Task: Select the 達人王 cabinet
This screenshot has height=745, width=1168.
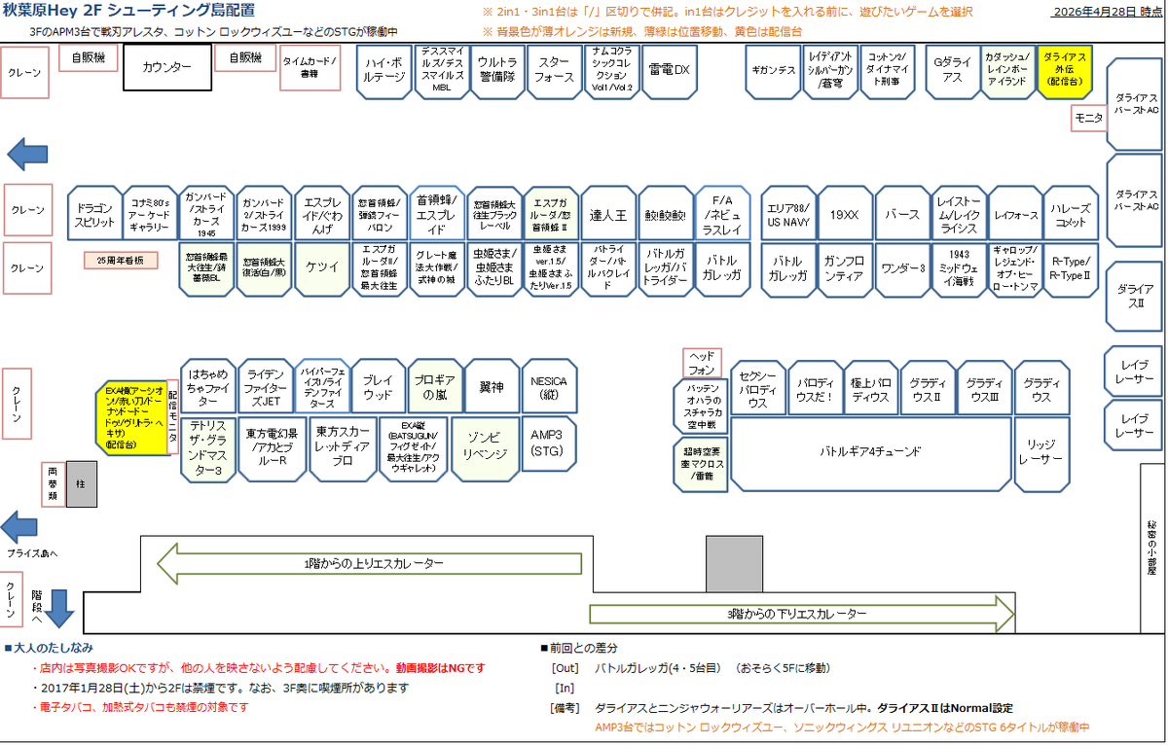Action: (x=608, y=215)
